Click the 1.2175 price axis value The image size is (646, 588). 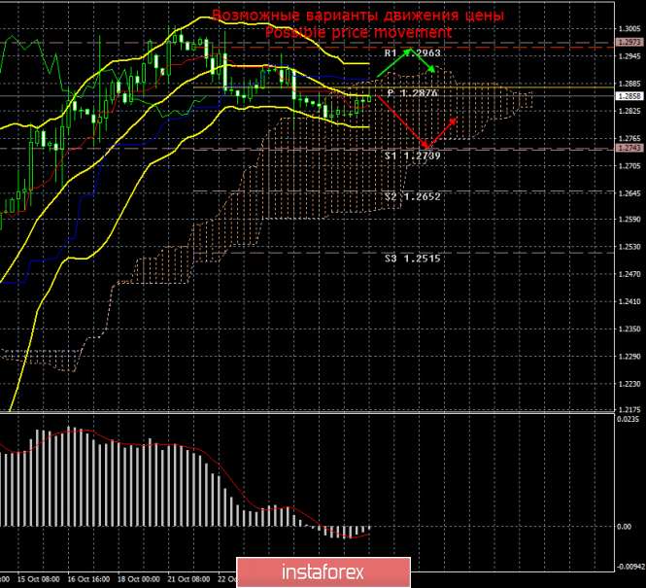pyautogui.click(x=629, y=410)
